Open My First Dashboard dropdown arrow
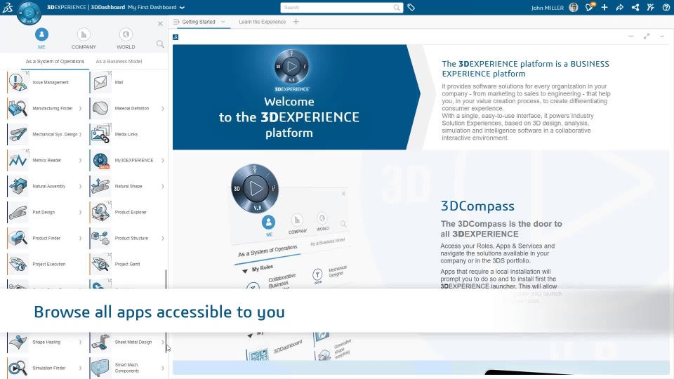The width and height of the screenshot is (674, 379). (x=182, y=7)
